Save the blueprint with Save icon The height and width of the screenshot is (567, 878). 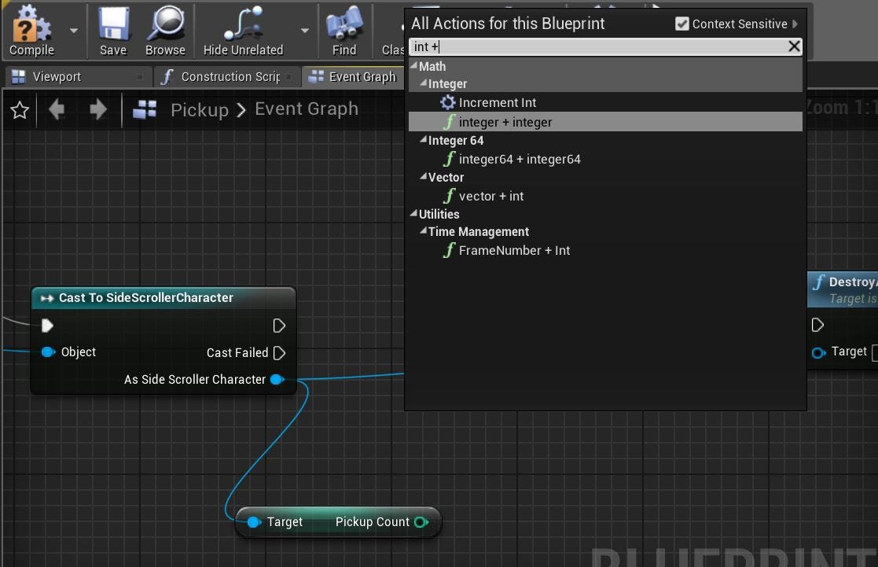113,24
